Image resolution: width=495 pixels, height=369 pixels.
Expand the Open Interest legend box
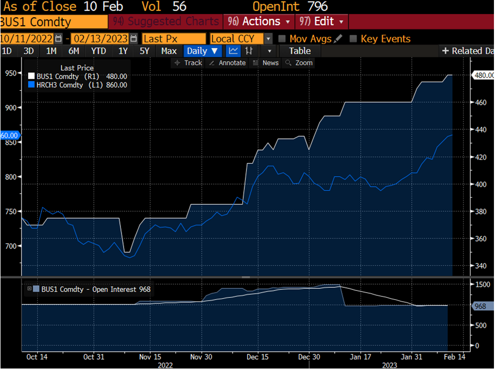coord(29,289)
